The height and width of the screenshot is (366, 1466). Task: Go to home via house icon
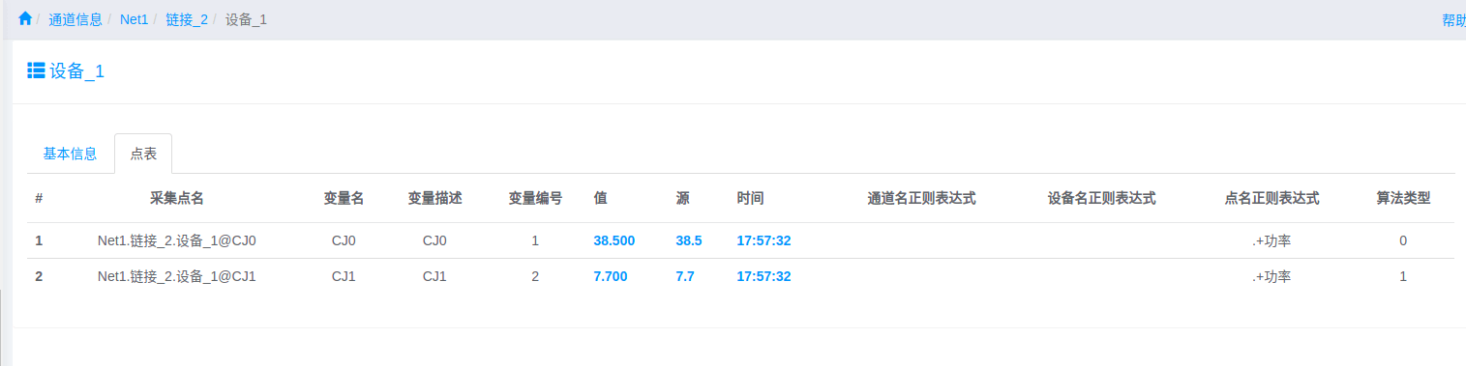point(25,18)
